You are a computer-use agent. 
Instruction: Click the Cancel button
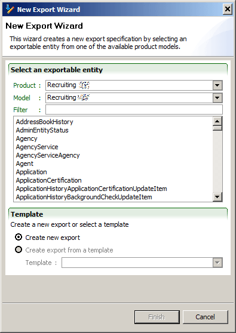pos(205,317)
